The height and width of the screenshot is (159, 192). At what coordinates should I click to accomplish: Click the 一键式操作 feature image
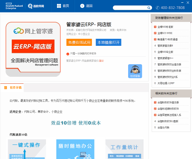[x=27, y=149]
